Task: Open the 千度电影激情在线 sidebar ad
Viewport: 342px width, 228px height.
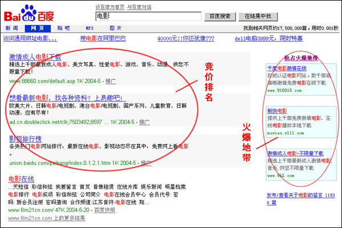Action: click(x=287, y=68)
